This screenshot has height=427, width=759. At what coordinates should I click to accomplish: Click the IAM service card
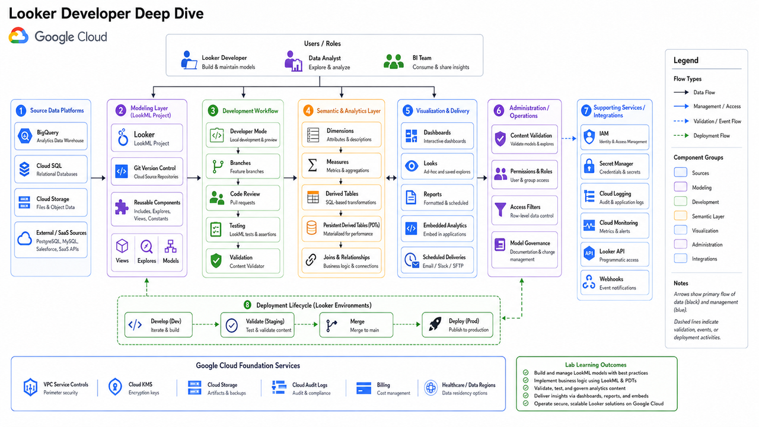615,137
